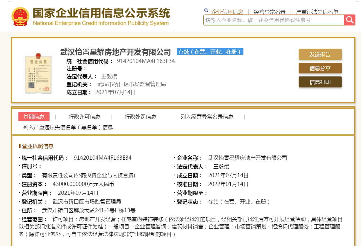Click the 营业执照信息 section heading
The width and height of the screenshot is (361, 246).
pyautogui.click(x=38, y=146)
